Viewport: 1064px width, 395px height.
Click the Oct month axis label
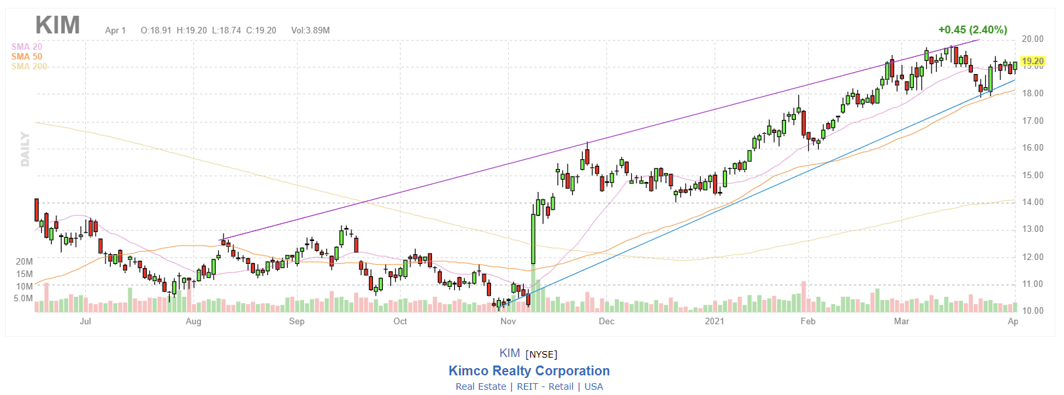pyautogui.click(x=400, y=322)
